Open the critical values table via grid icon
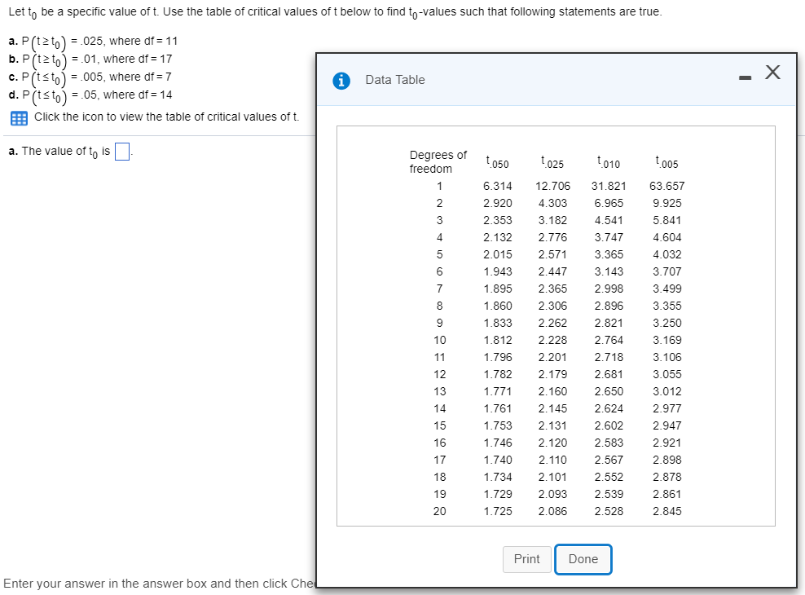The width and height of the screenshot is (805, 595). point(20,118)
